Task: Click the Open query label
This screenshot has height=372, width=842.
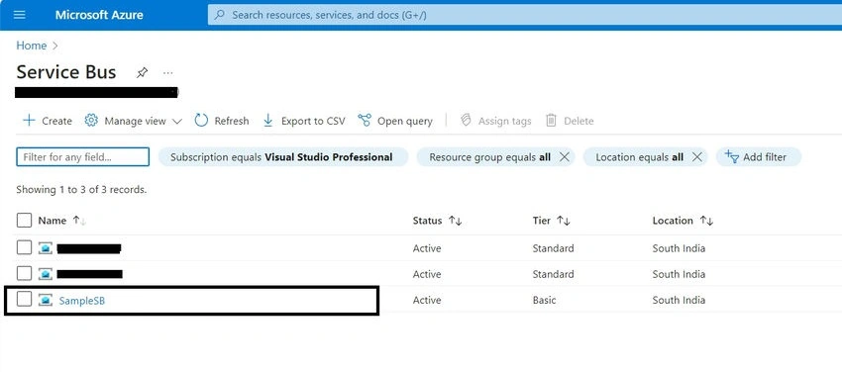Action: tap(405, 121)
